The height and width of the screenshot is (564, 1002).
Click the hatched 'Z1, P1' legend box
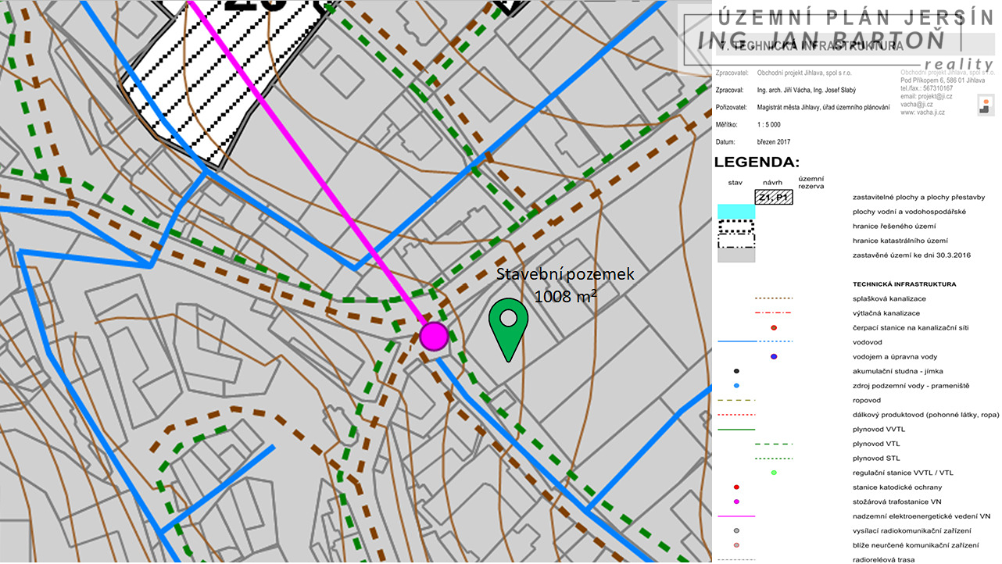coord(773,198)
